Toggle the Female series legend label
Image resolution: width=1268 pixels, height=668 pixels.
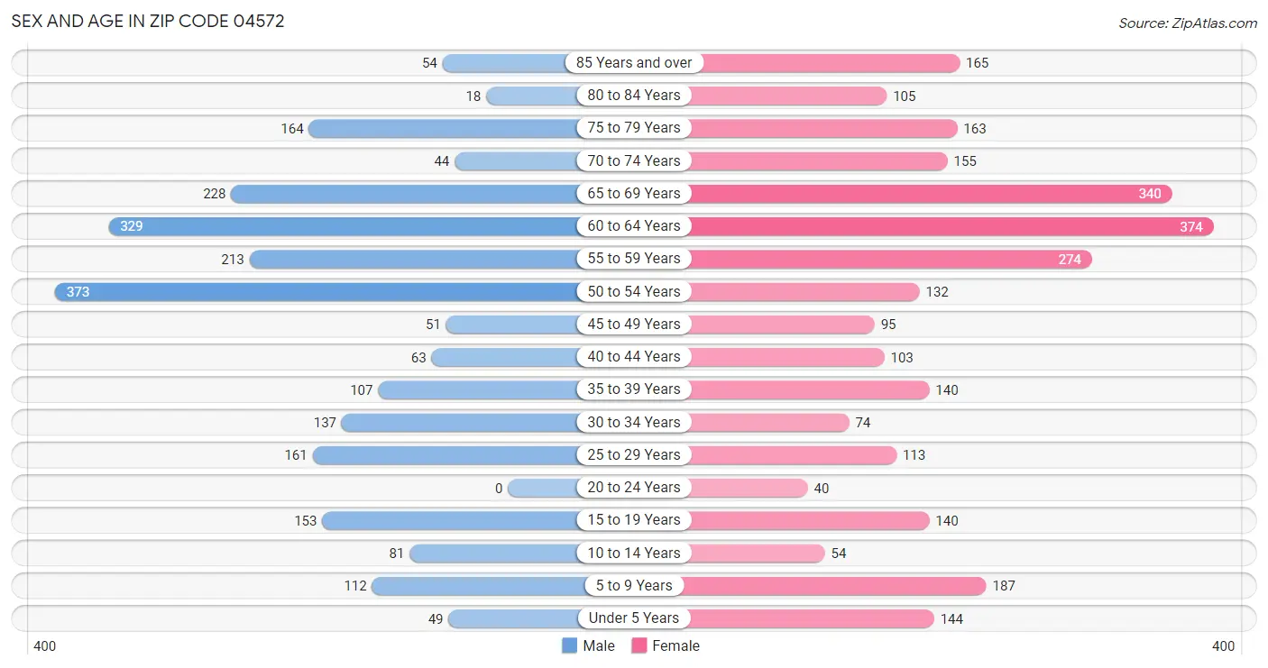coord(676,645)
